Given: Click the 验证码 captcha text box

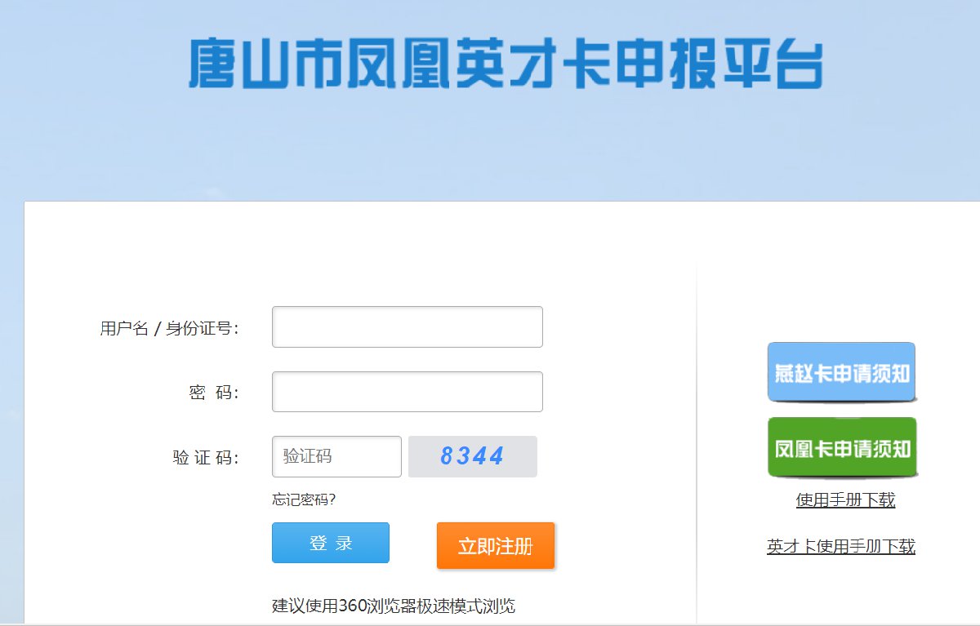Looking at the screenshot, I should pyautogui.click(x=336, y=456).
